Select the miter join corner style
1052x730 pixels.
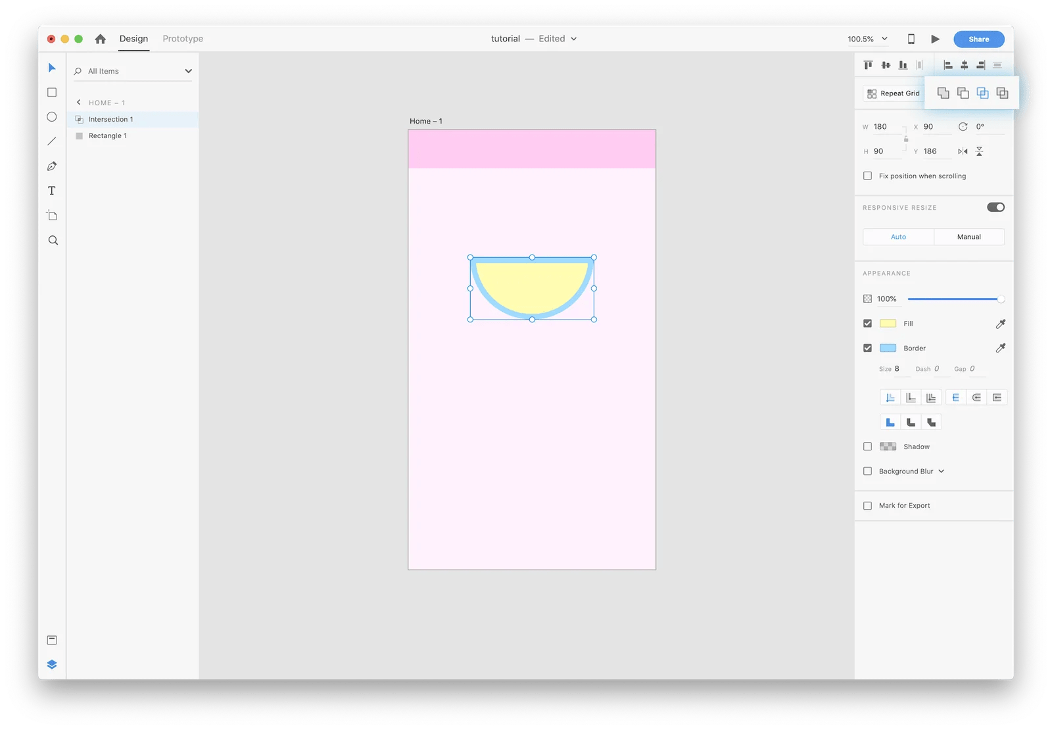pyautogui.click(x=890, y=422)
